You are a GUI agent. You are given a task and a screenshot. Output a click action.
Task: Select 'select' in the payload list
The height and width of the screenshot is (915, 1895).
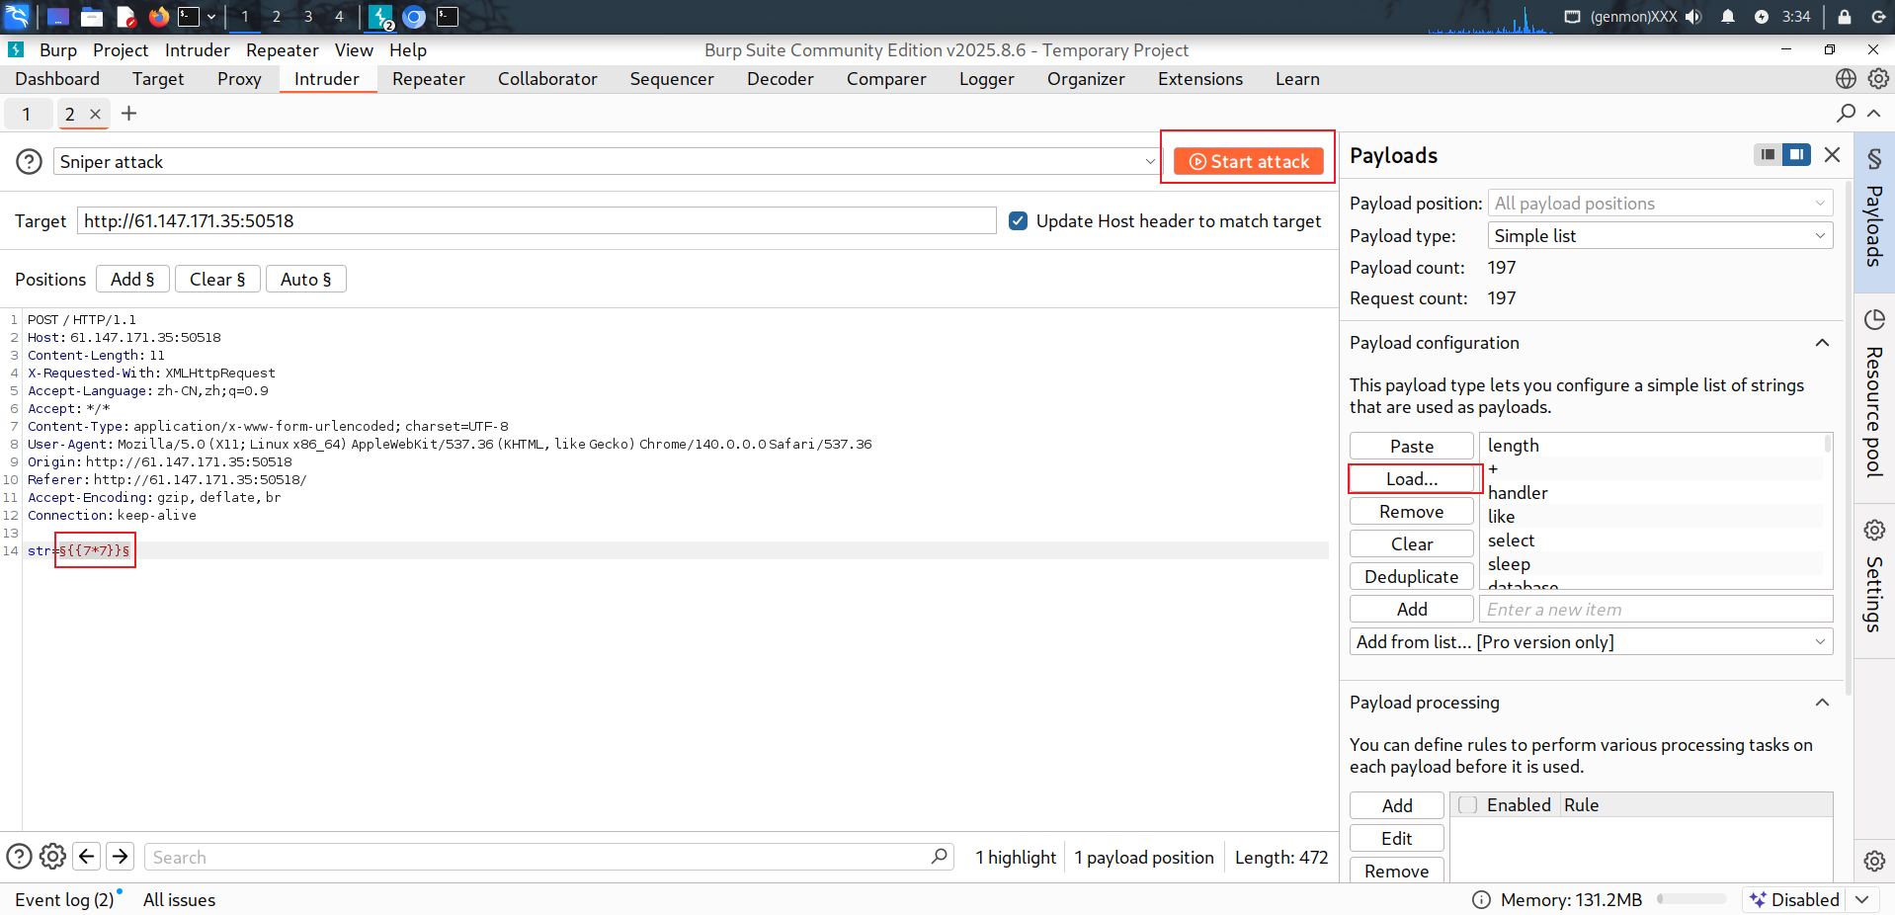[x=1511, y=540]
